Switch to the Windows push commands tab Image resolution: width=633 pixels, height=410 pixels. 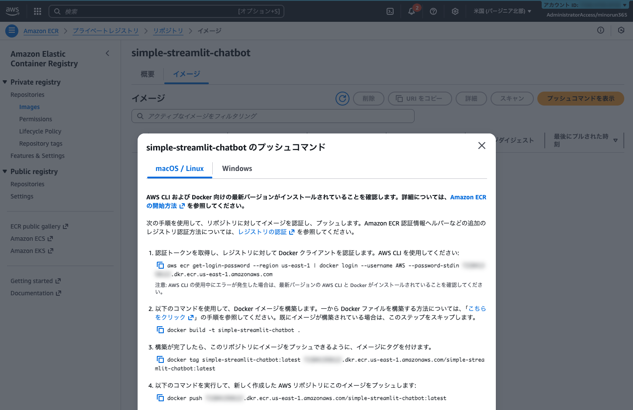tap(237, 168)
